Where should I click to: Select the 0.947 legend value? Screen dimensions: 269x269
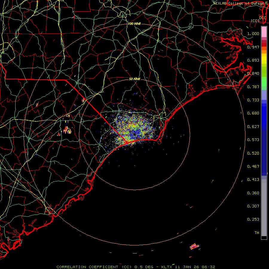[x=253, y=47]
